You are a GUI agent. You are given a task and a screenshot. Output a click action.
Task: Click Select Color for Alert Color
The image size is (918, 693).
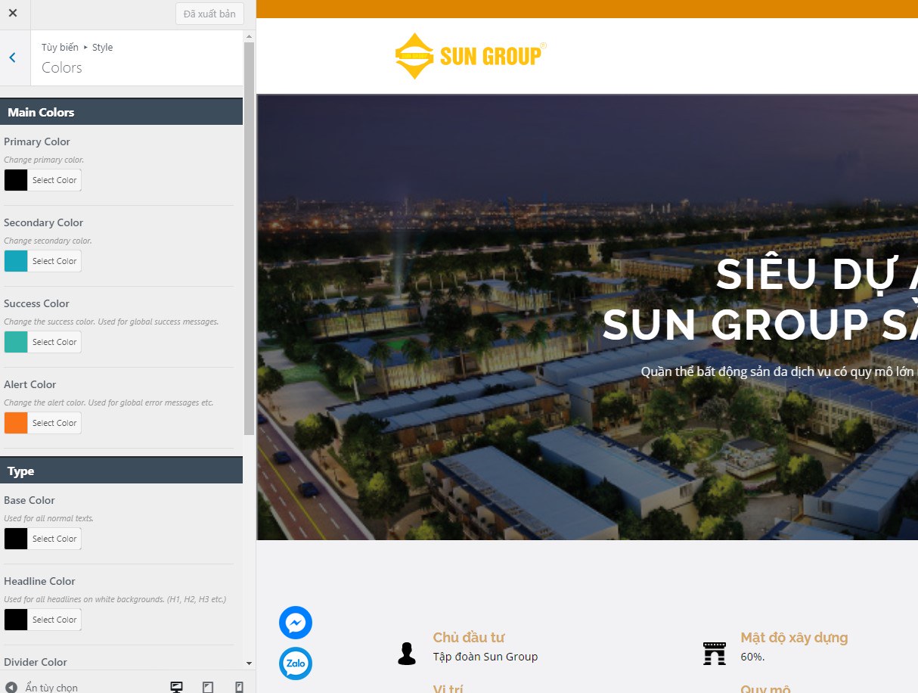[x=54, y=423]
